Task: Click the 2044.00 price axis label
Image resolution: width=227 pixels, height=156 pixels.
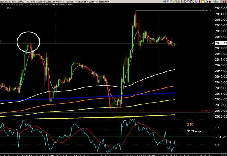Action: coord(221,71)
